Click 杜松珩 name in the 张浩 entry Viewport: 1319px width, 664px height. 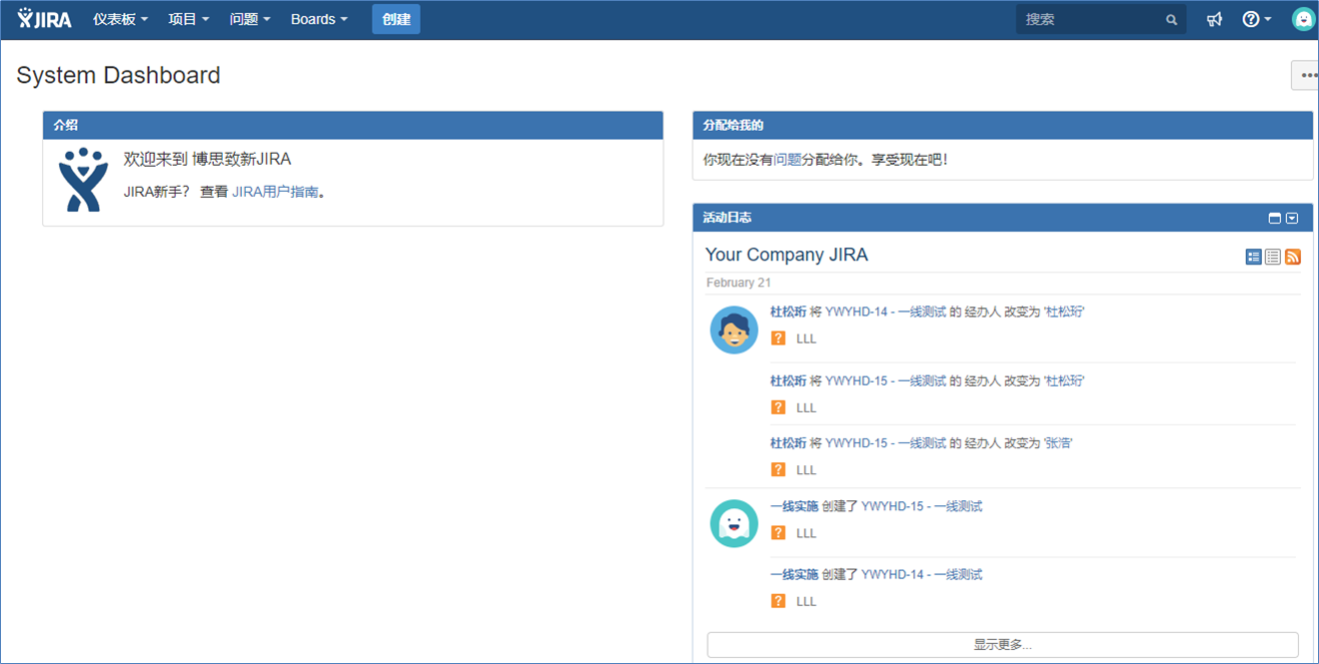pos(788,442)
